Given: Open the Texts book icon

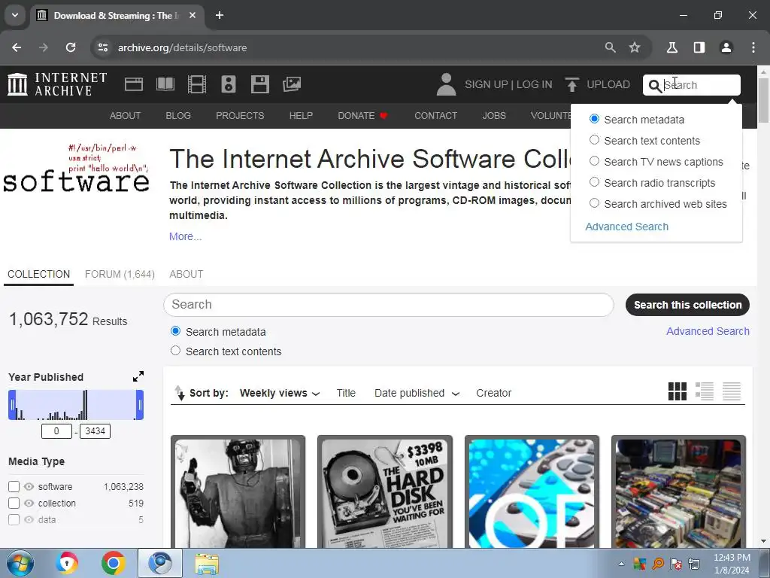Looking at the screenshot, I should [165, 84].
